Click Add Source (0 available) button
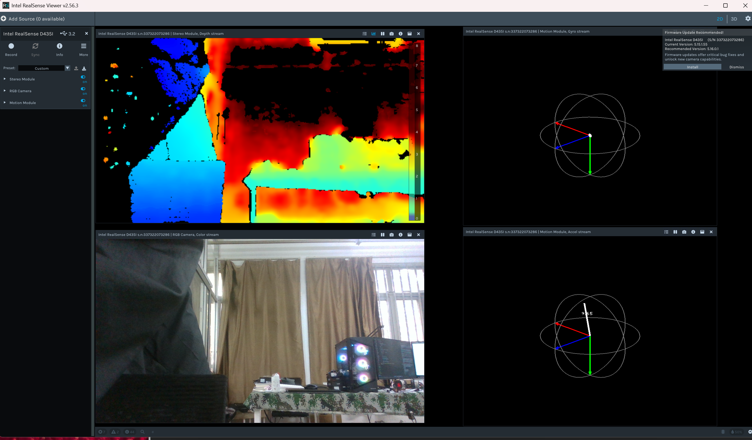 pos(33,19)
